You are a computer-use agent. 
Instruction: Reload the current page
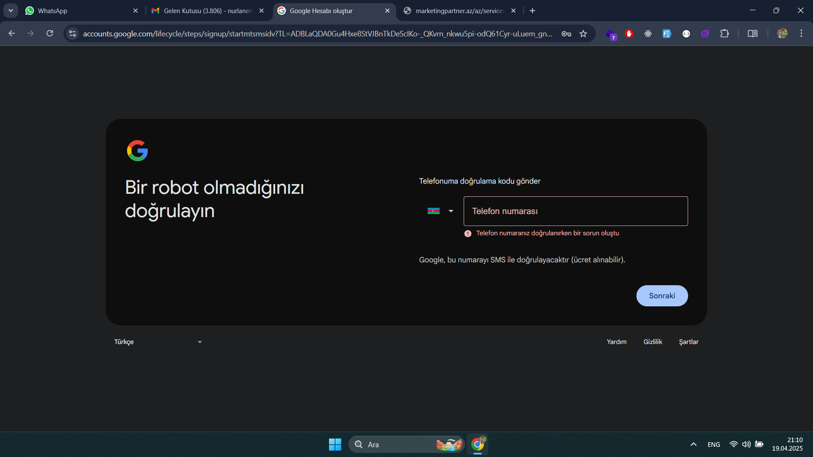pos(50,33)
